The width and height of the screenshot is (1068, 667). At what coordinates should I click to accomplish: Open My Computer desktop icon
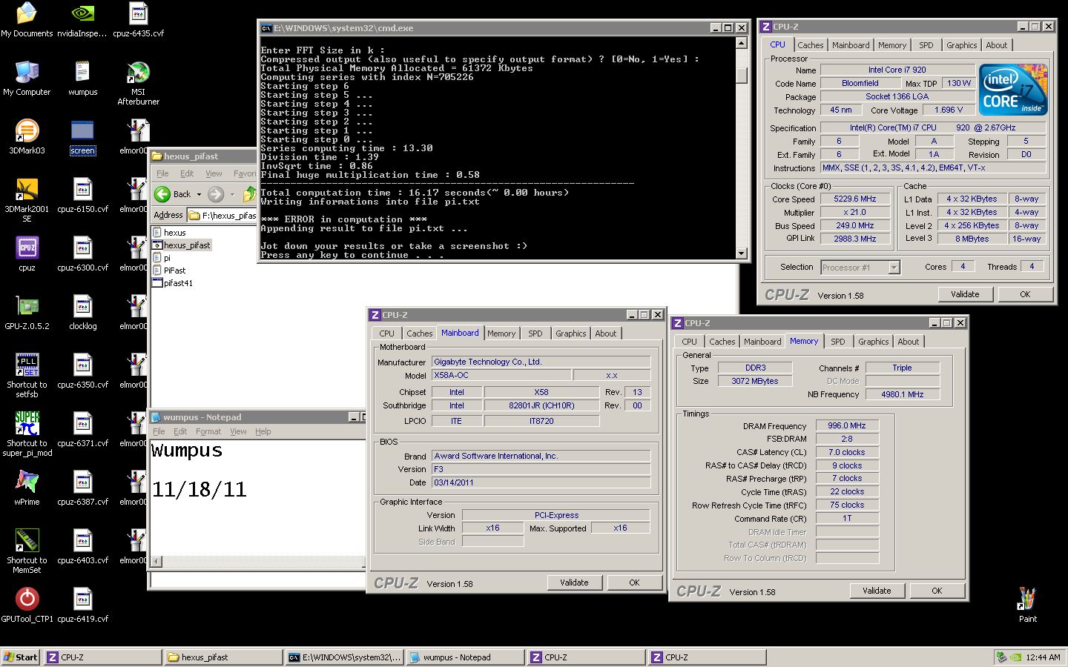tap(27, 79)
